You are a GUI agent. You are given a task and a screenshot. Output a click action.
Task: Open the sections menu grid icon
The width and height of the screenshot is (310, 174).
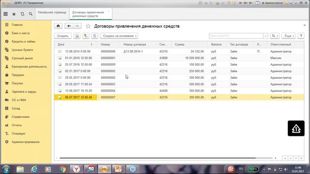(5, 14)
